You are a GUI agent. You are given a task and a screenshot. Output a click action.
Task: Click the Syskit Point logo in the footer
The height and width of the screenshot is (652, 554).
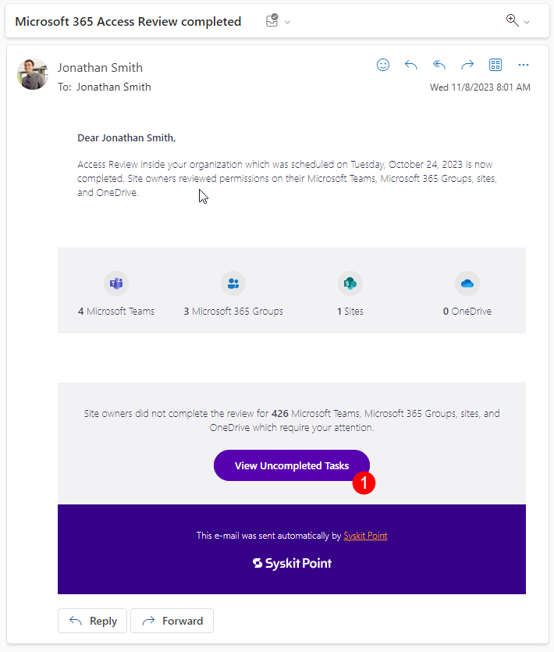coord(291,563)
